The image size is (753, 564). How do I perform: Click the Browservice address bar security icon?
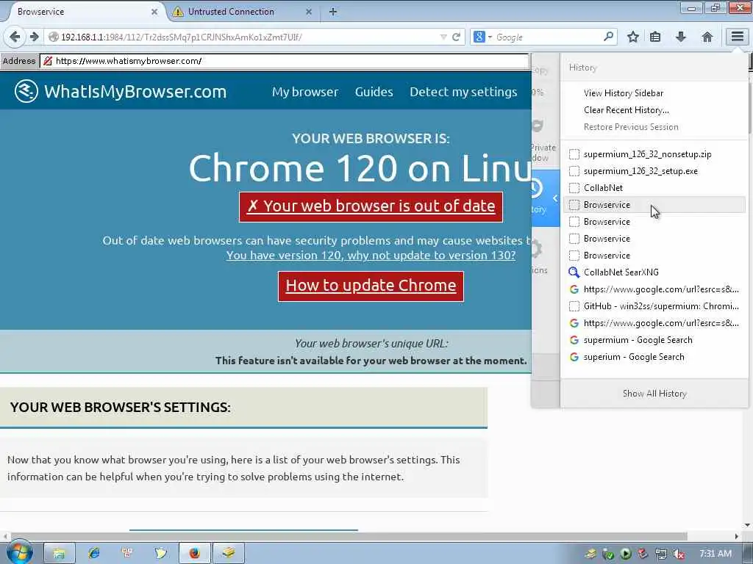[48, 61]
